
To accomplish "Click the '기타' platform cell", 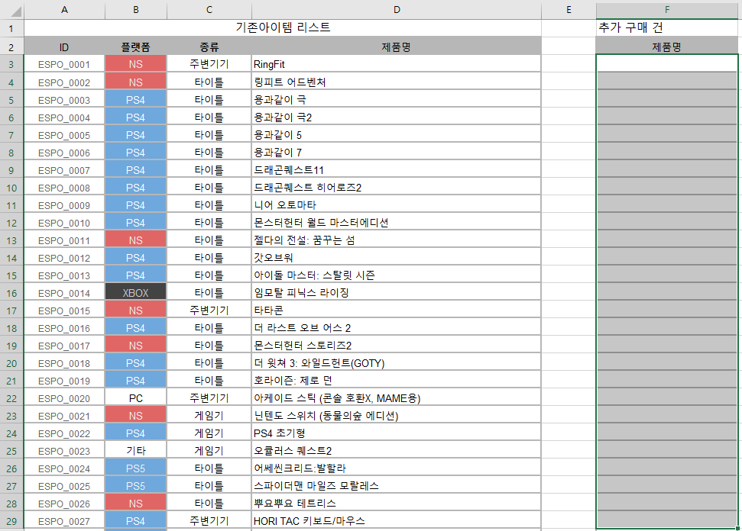I will [x=136, y=451].
